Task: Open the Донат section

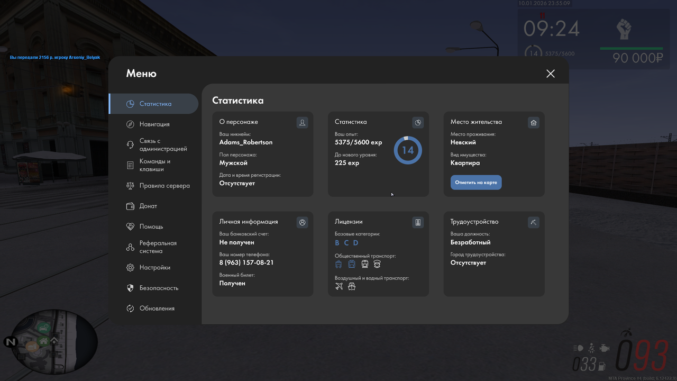Action: coord(153,206)
